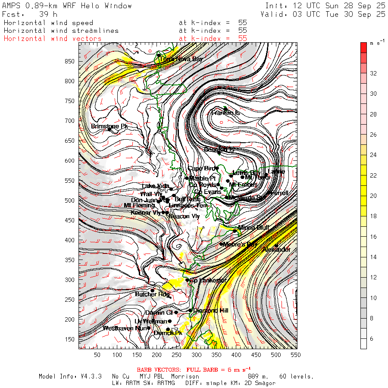Click the Beacon Vly label

click(184, 216)
